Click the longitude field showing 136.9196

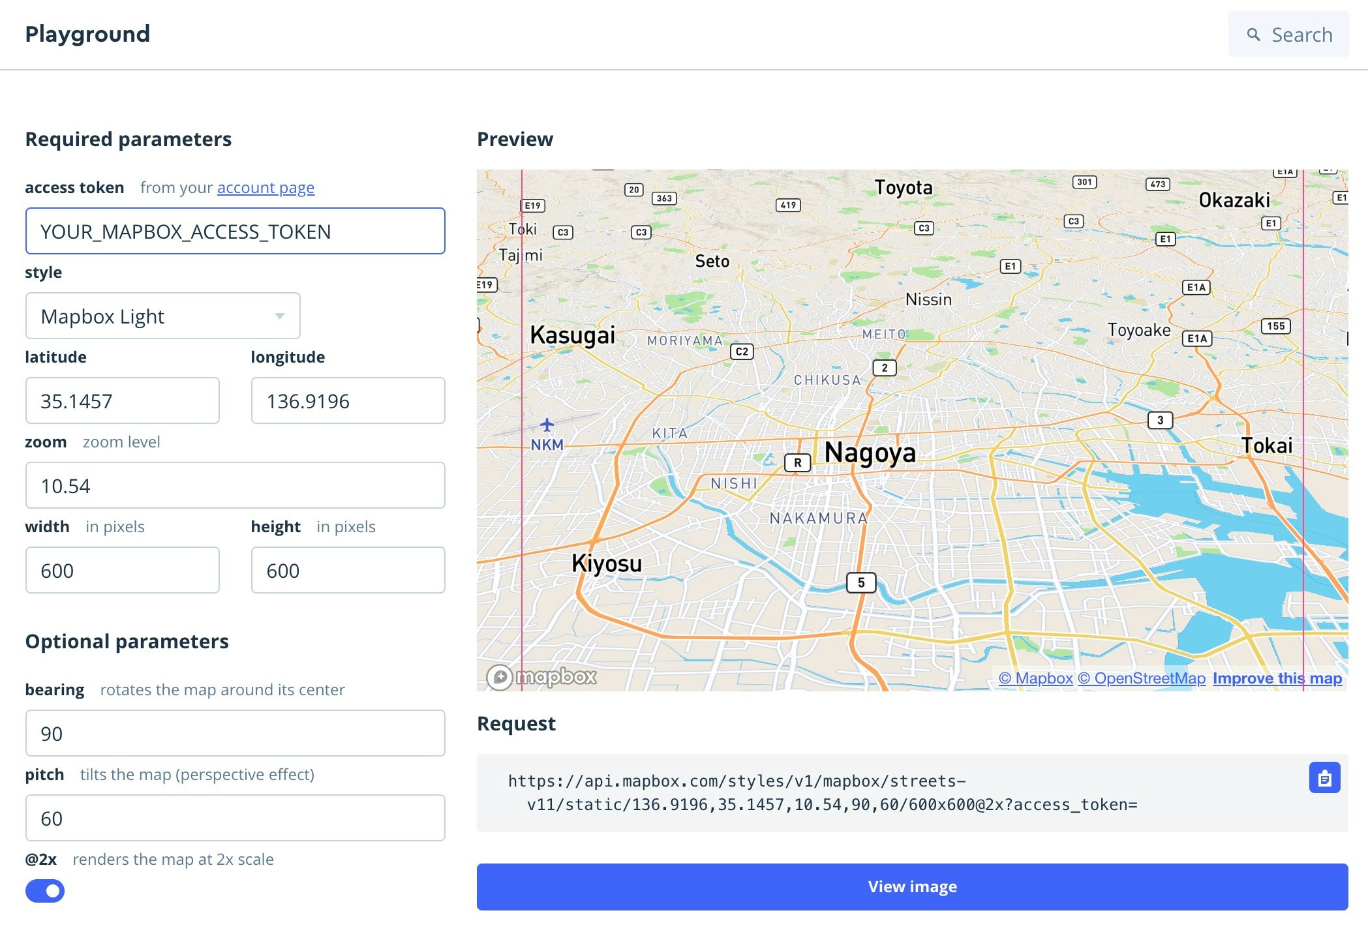348,400
